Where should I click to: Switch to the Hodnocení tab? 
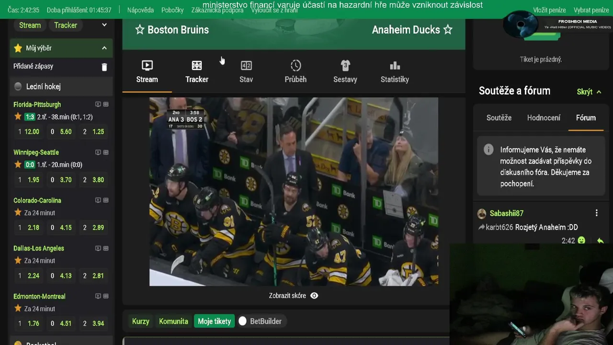coord(544,118)
